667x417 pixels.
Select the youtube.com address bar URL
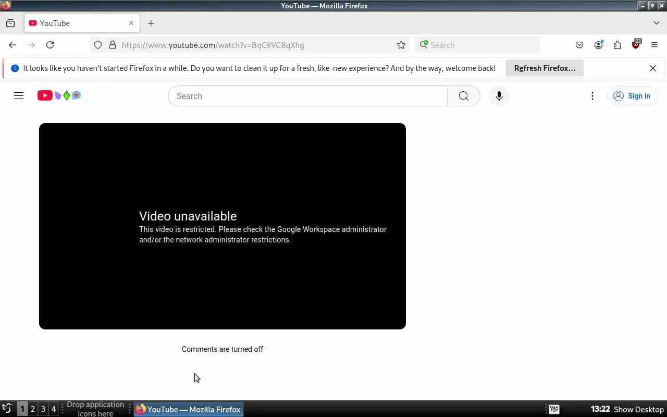pos(213,45)
